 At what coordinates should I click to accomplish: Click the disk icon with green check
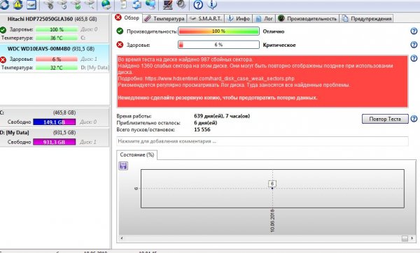tap(76, 5)
